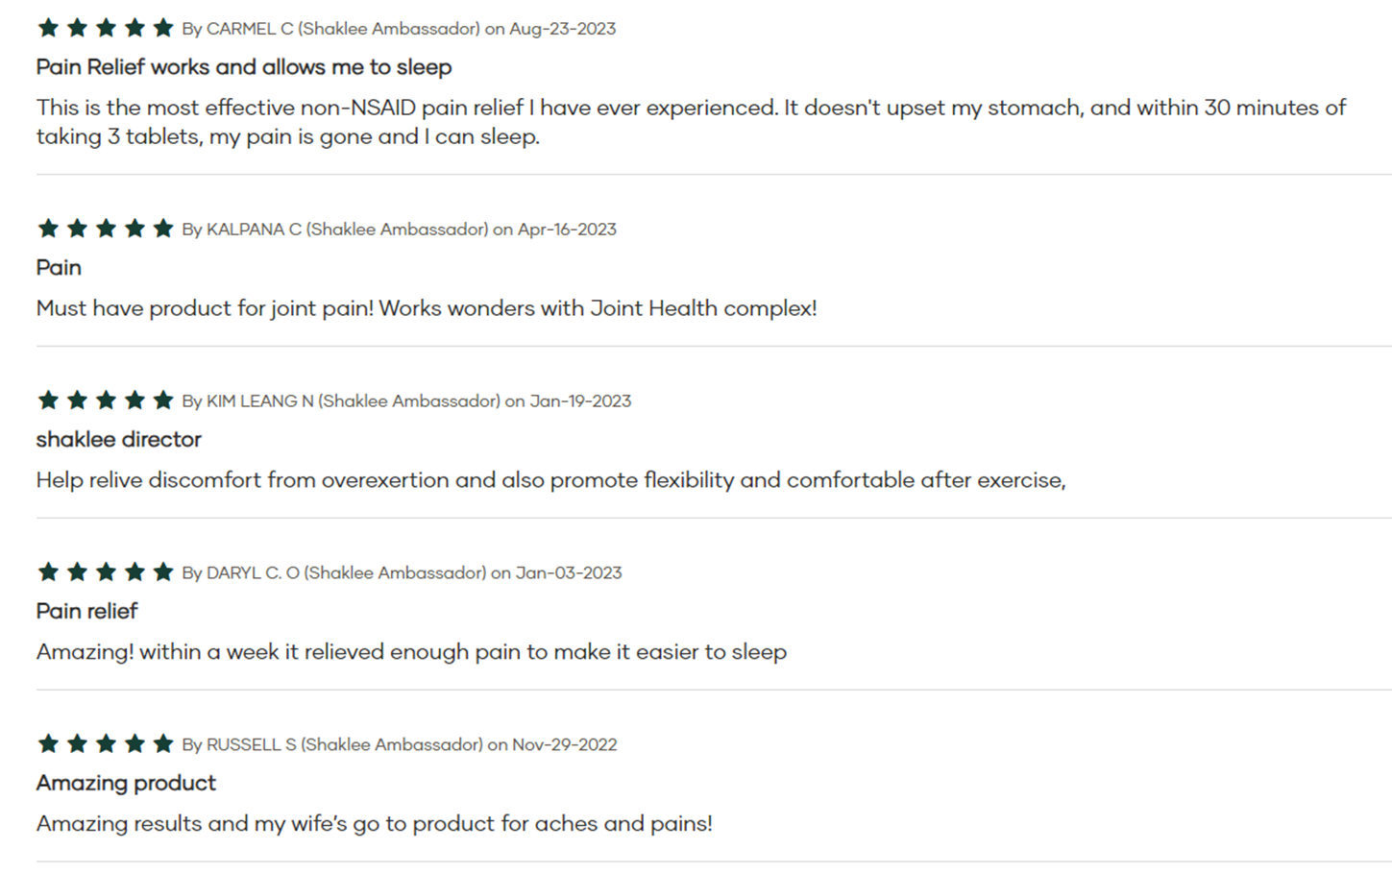The width and height of the screenshot is (1392, 874).
Task: Click the 'Pain relief' review heading
Action: coord(86,612)
